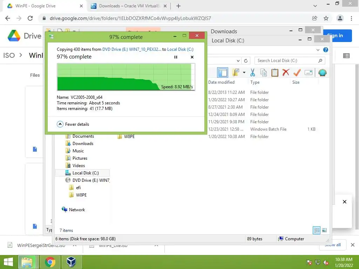
Task: Open ISO breadcrumb in Drive
Action: click(9, 55)
